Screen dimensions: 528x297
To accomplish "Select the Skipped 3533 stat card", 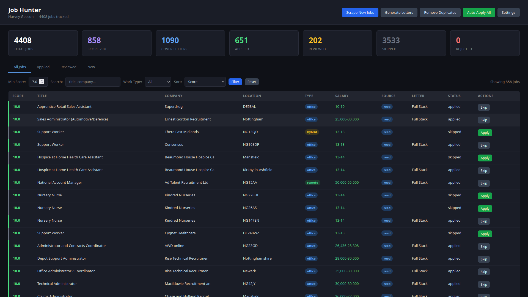I will (x=411, y=43).
